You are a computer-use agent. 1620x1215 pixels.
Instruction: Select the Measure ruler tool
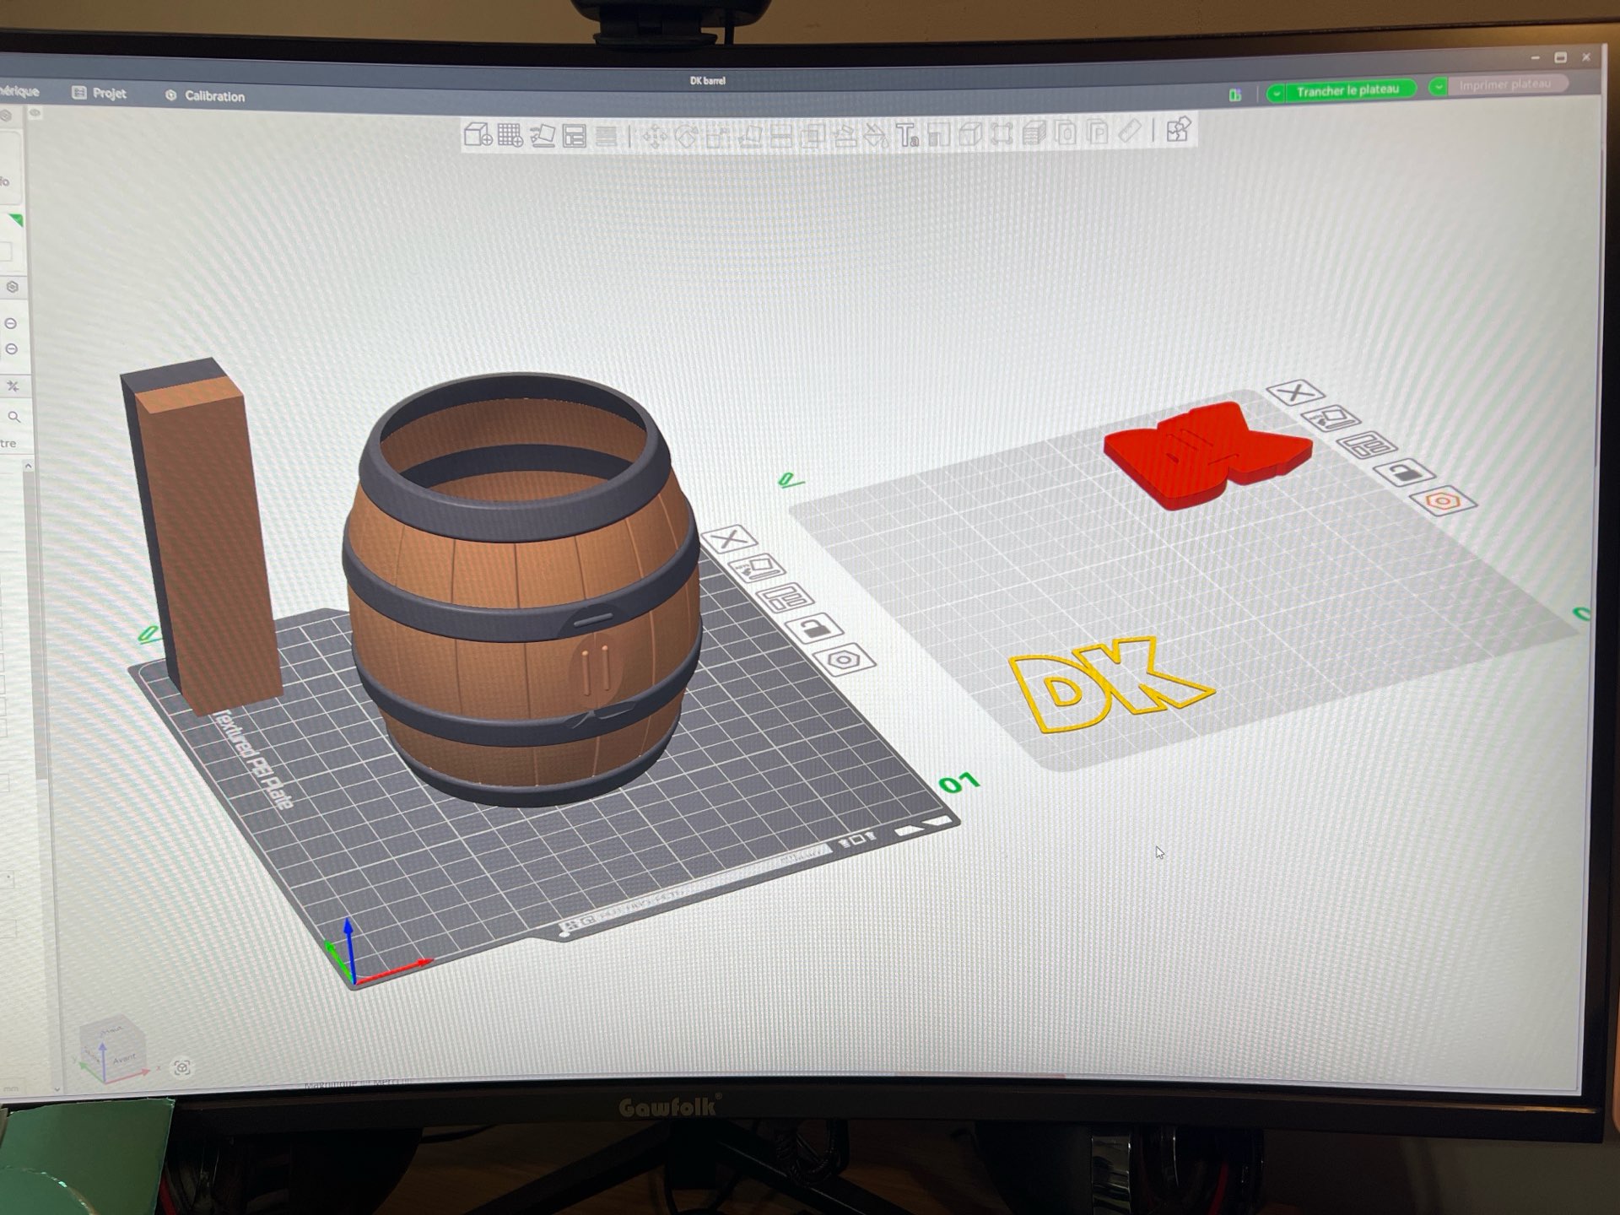(x=1129, y=132)
